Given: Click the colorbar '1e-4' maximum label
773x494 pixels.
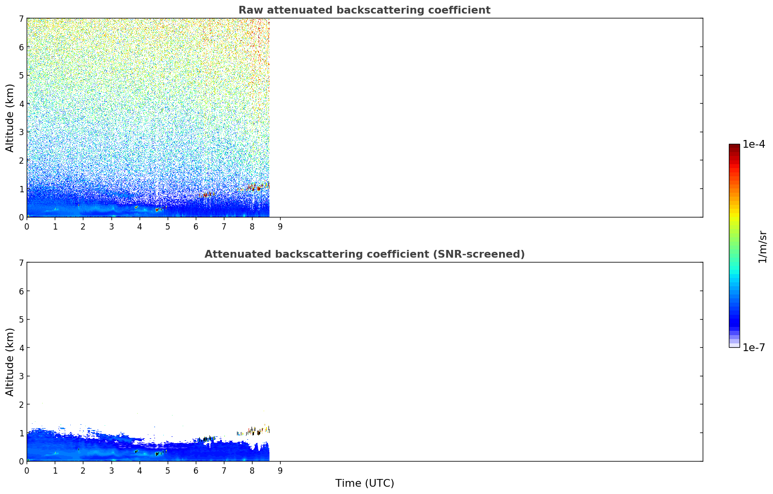Looking at the screenshot, I should coord(754,144).
